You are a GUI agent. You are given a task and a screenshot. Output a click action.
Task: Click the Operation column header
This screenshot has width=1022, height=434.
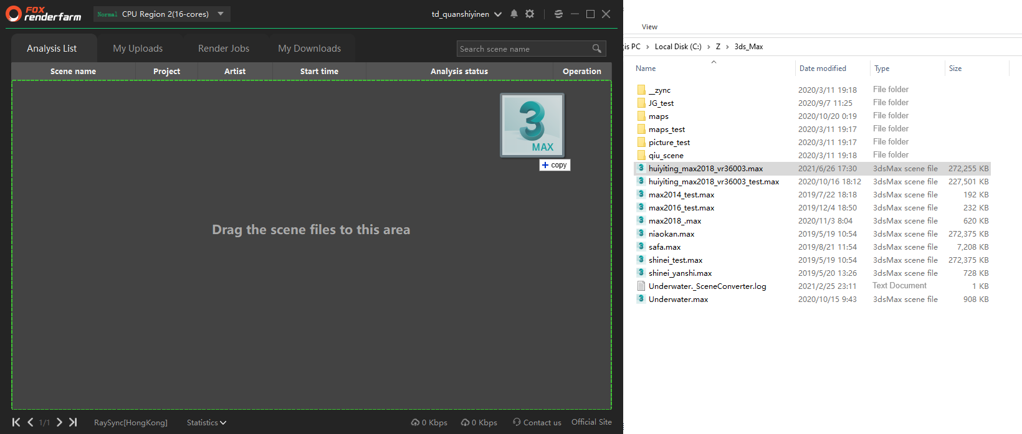click(x=582, y=72)
